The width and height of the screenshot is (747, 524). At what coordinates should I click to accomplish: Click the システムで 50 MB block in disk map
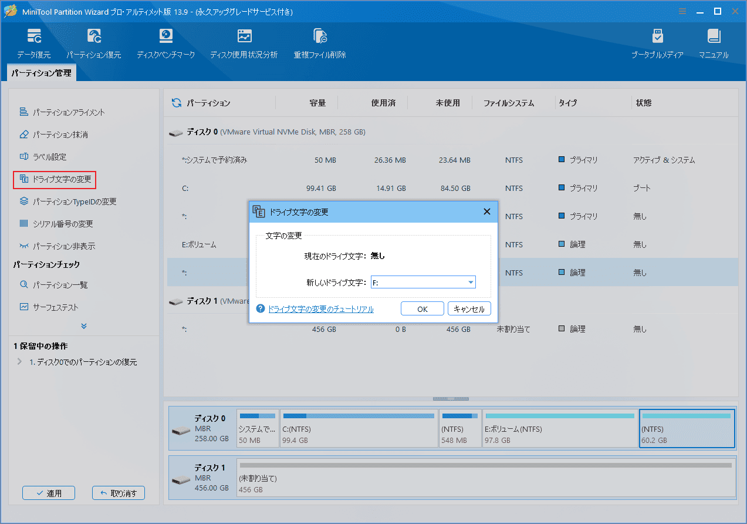(258, 428)
